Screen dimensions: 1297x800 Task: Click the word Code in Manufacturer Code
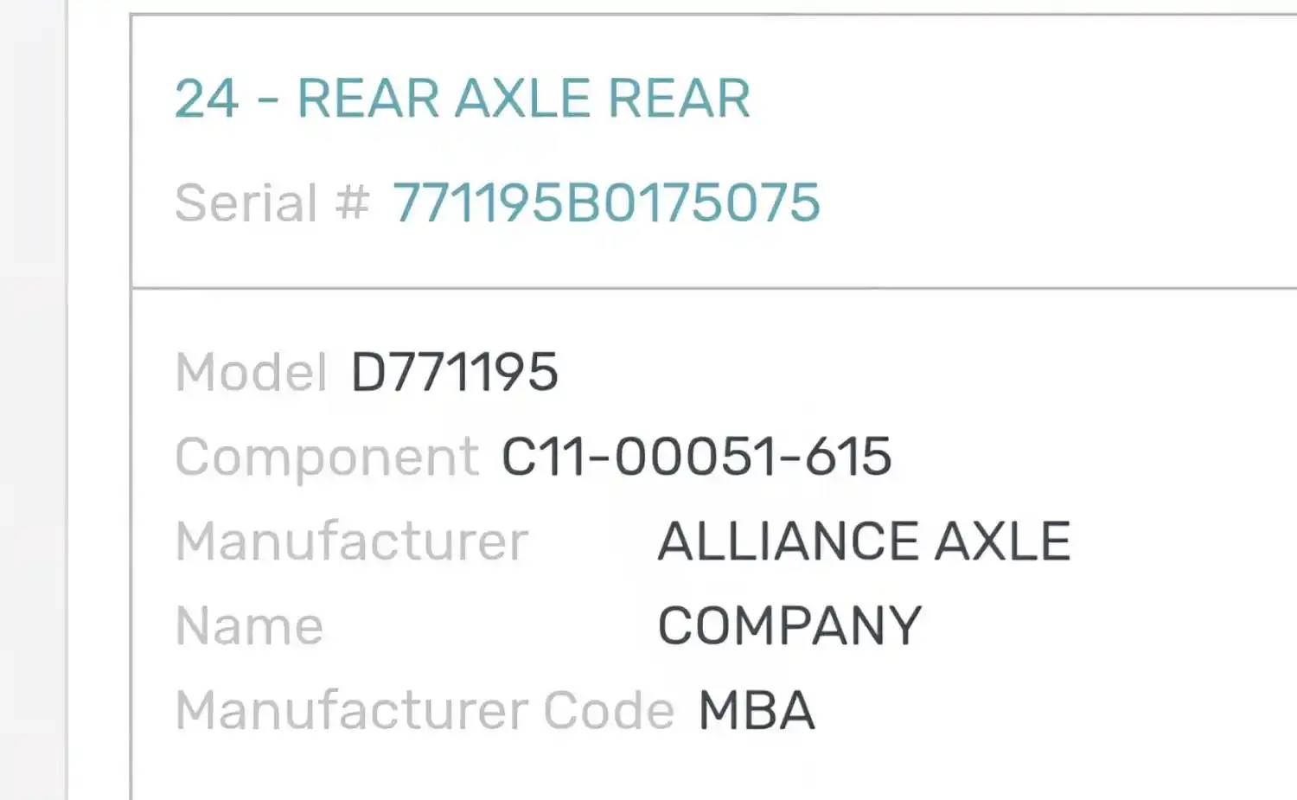(x=609, y=711)
